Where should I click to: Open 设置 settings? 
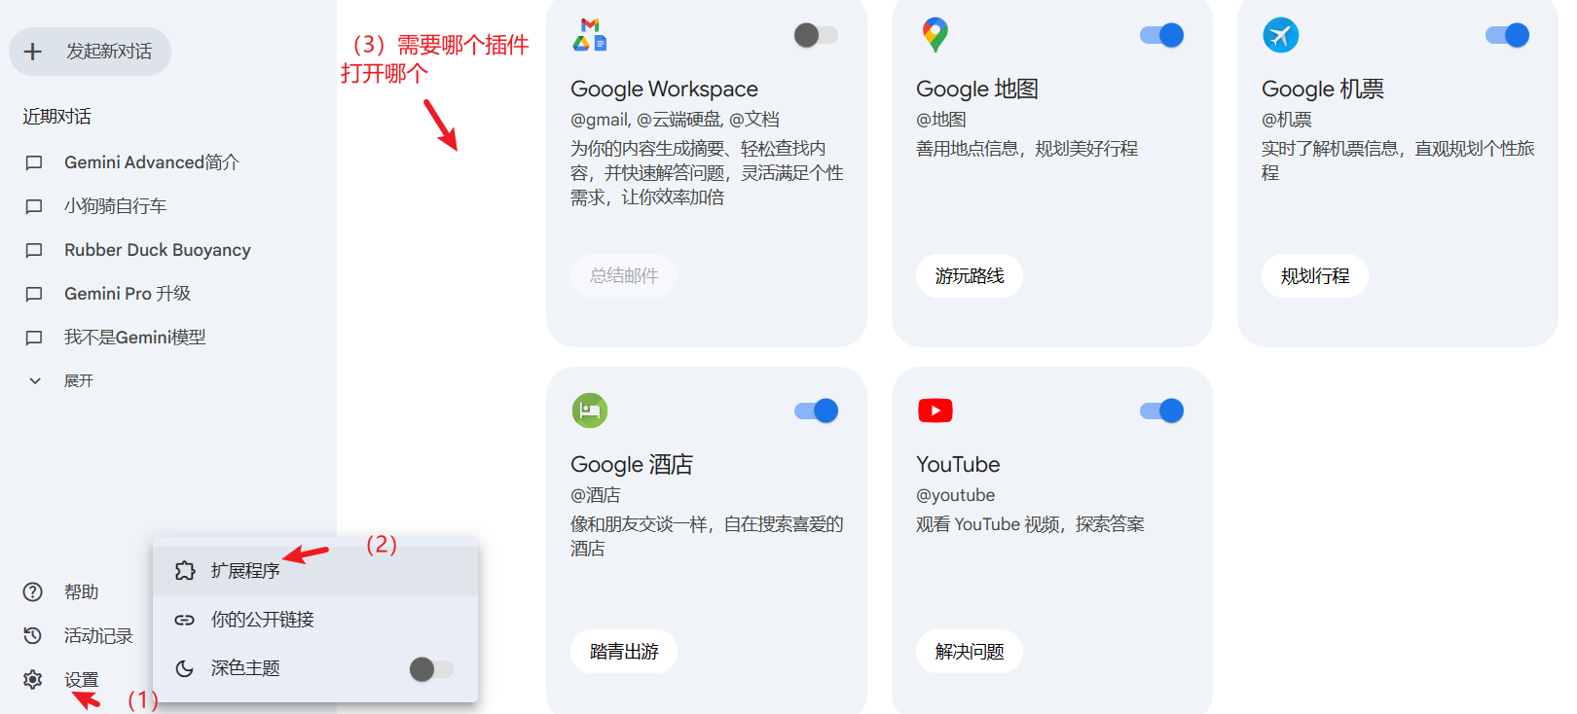[82, 679]
